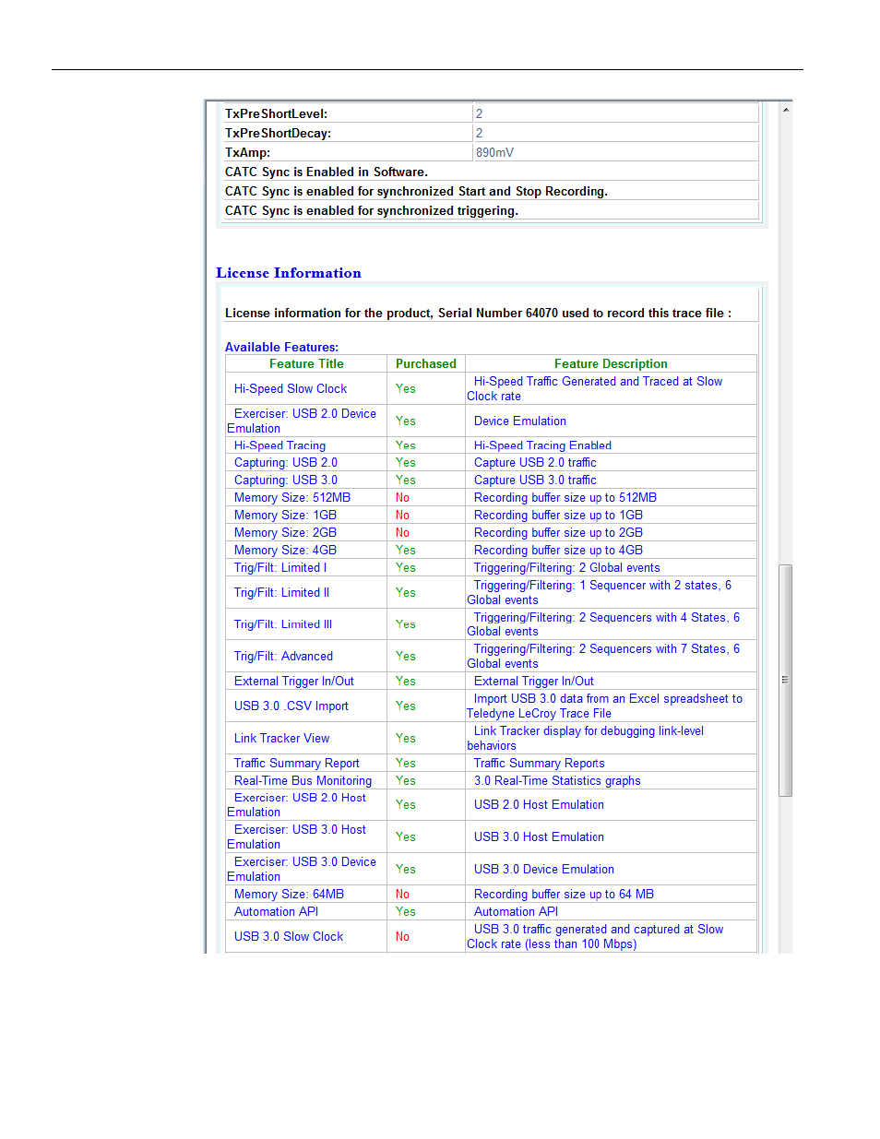Click the Purchased column header
This screenshot has height=1139, width=880.
coord(426,364)
